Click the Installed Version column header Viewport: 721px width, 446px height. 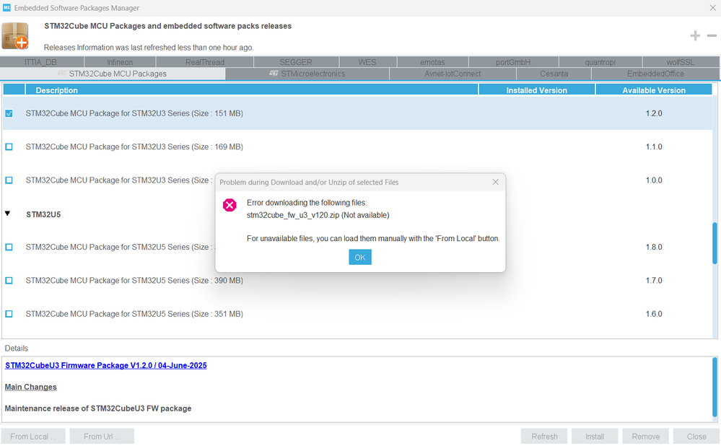(x=537, y=90)
